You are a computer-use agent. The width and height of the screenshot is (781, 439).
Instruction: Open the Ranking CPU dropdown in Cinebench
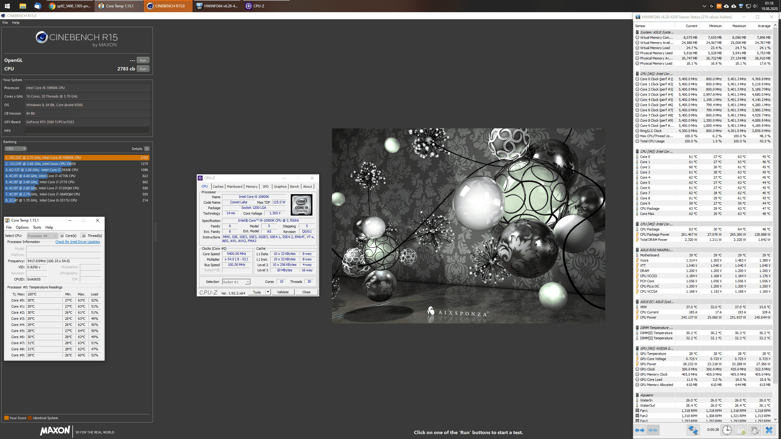tap(16, 149)
